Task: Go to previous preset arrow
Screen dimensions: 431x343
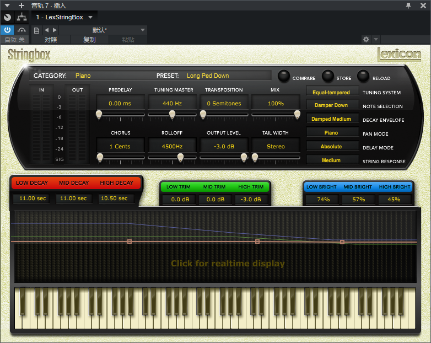Action: tap(47, 30)
